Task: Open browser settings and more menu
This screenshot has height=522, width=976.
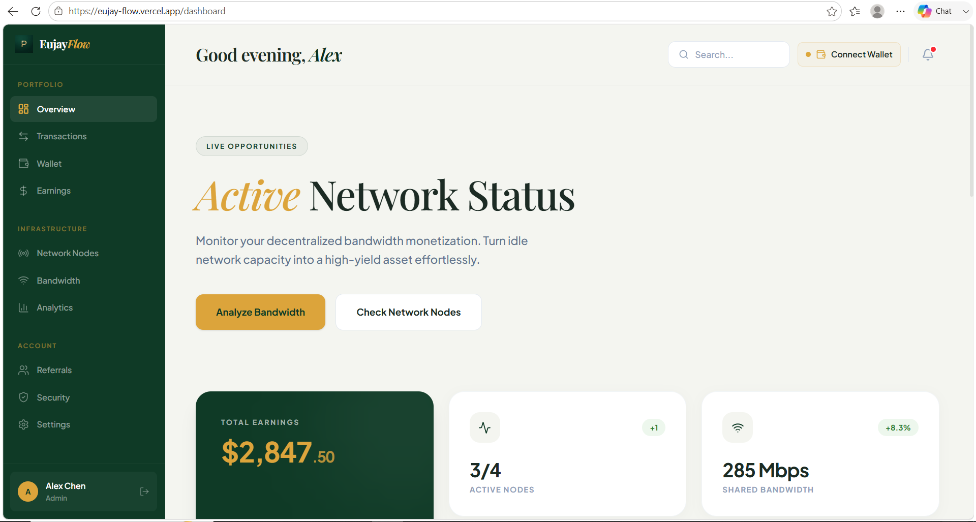Action: (x=900, y=11)
